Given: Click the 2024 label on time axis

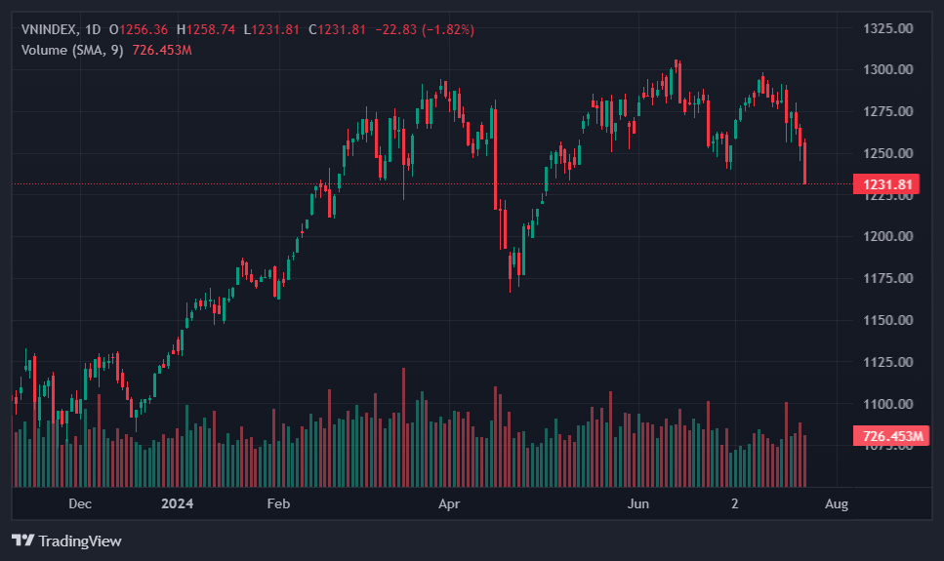Looking at the screenshot, I should click(x=178, y=504).
